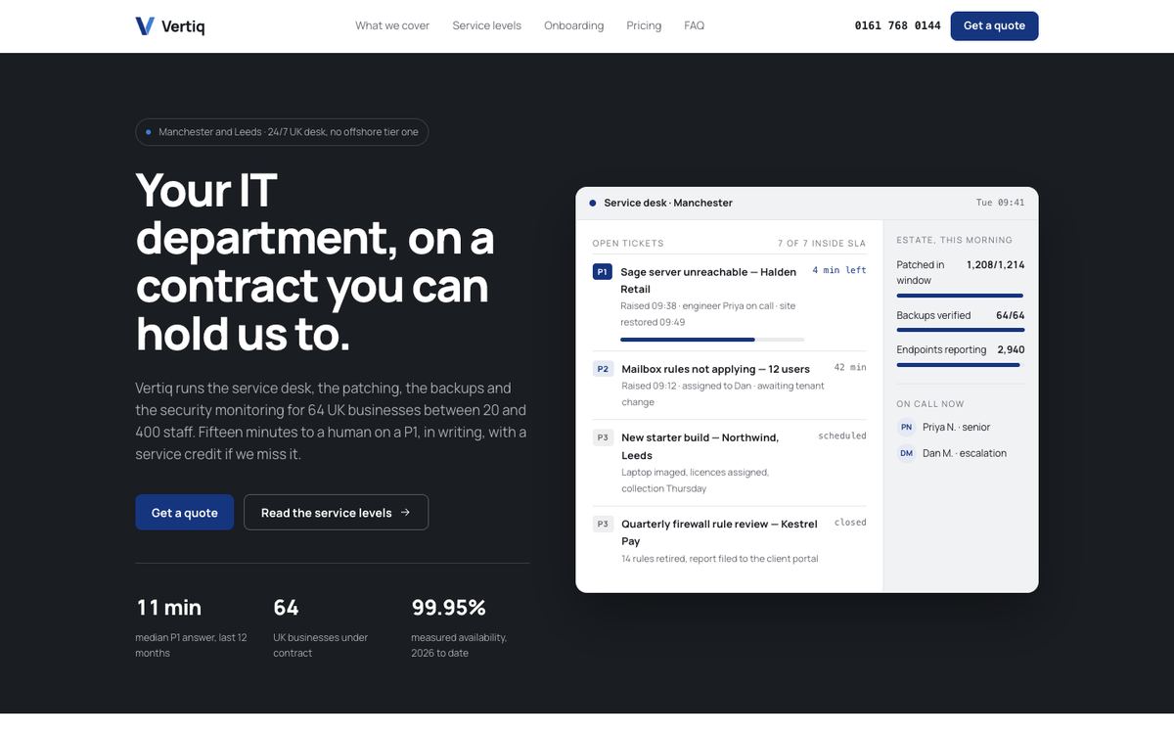Click the '4 min left' timer
The width and height of the screenshot is (1174, 734).
(839, 270)
